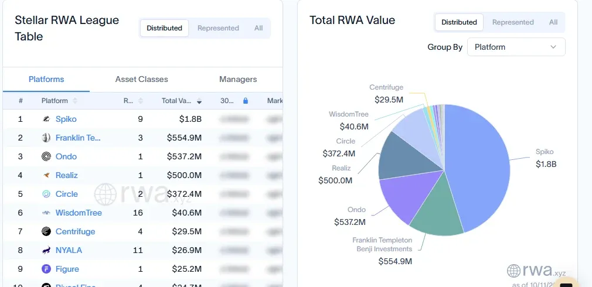Open the Spiko platform link

click(66, 119)
